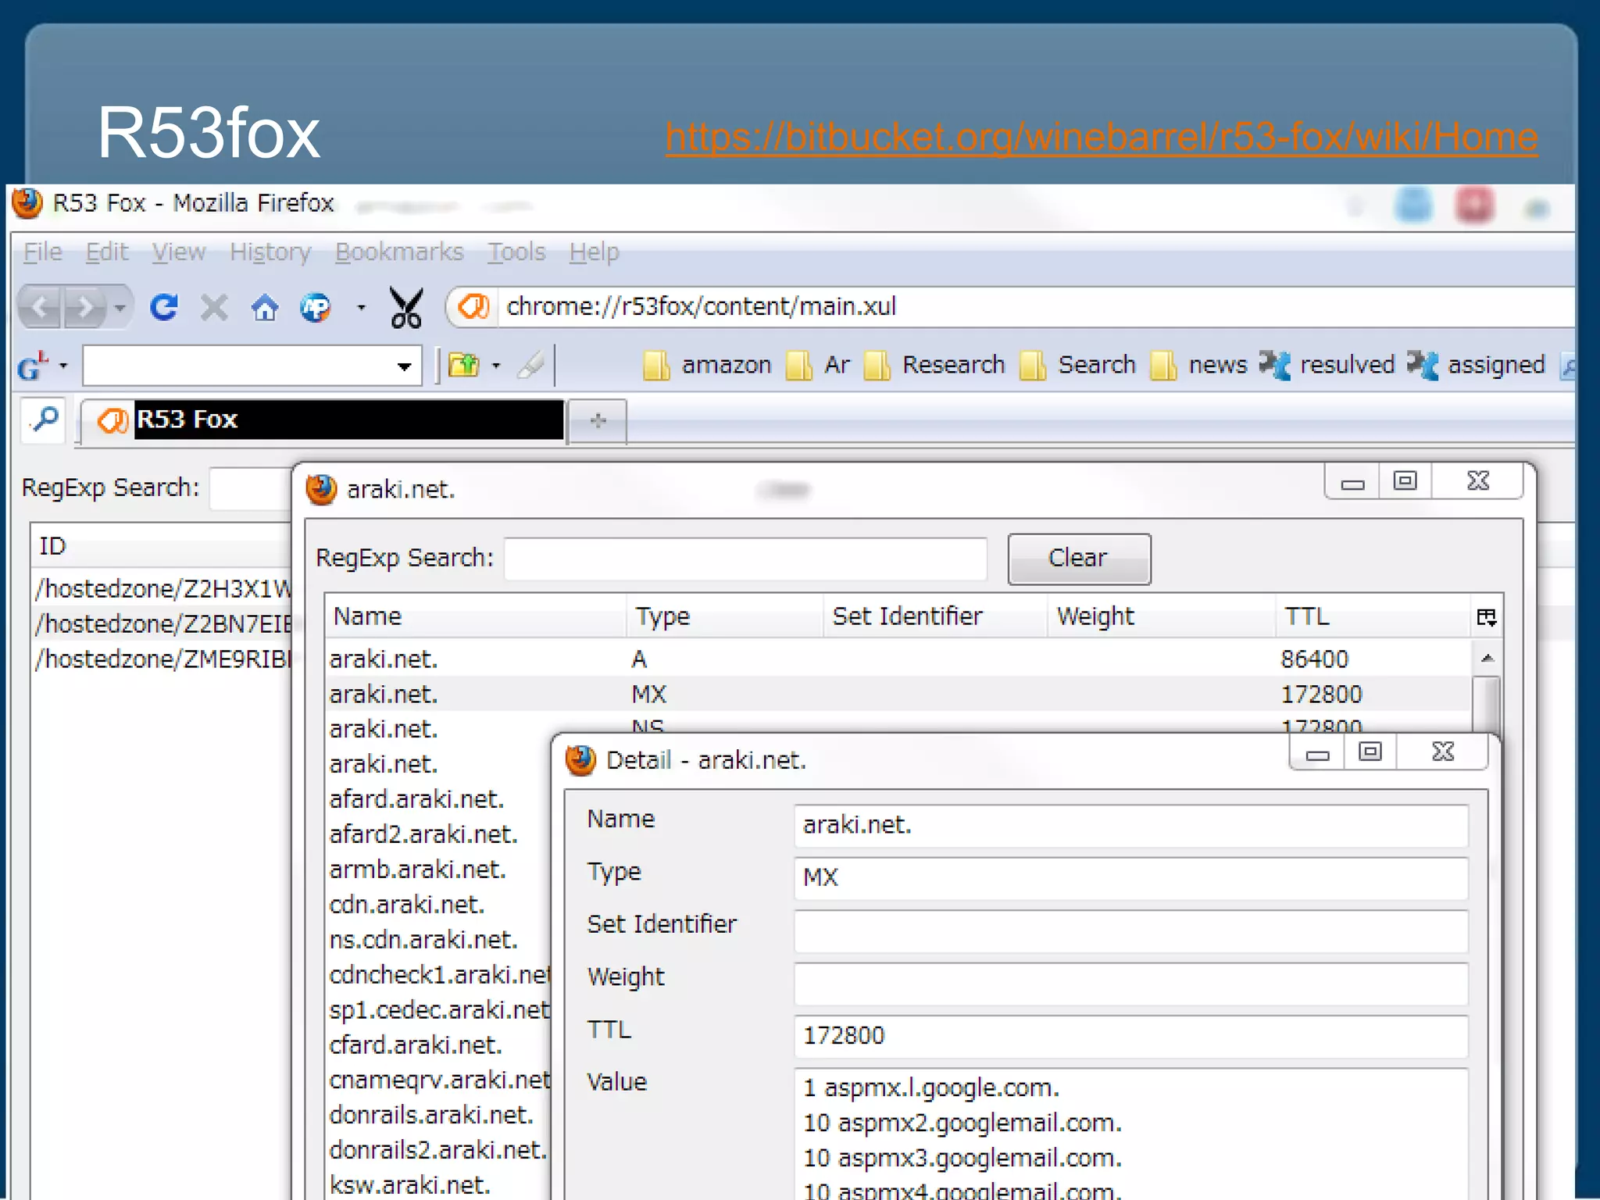The width and height of the screenshot is (1600, 1200).
Task: Select /hostedzone/Z2H3X1W zone in main window
Action: click(163, 589)
